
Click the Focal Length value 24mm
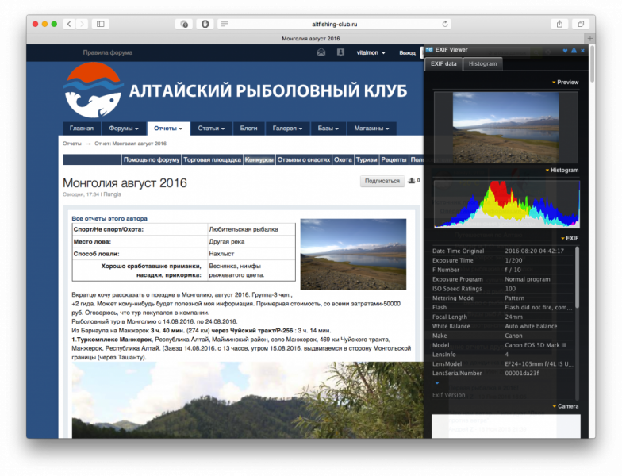click(514, 317)
